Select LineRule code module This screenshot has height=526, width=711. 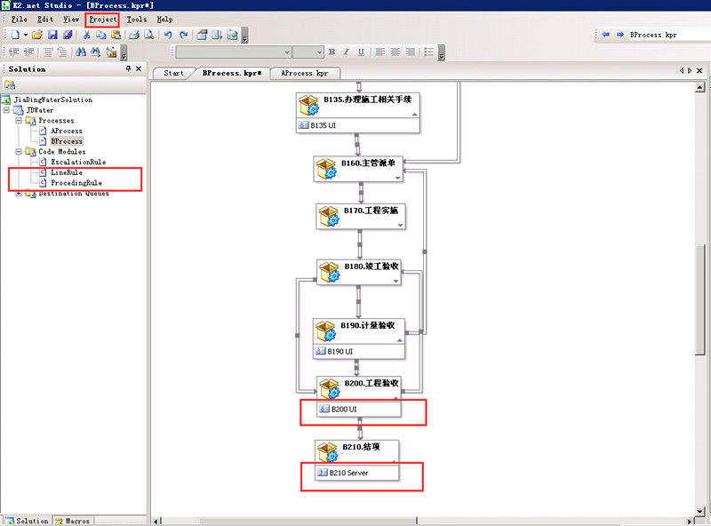pos(66,172)
